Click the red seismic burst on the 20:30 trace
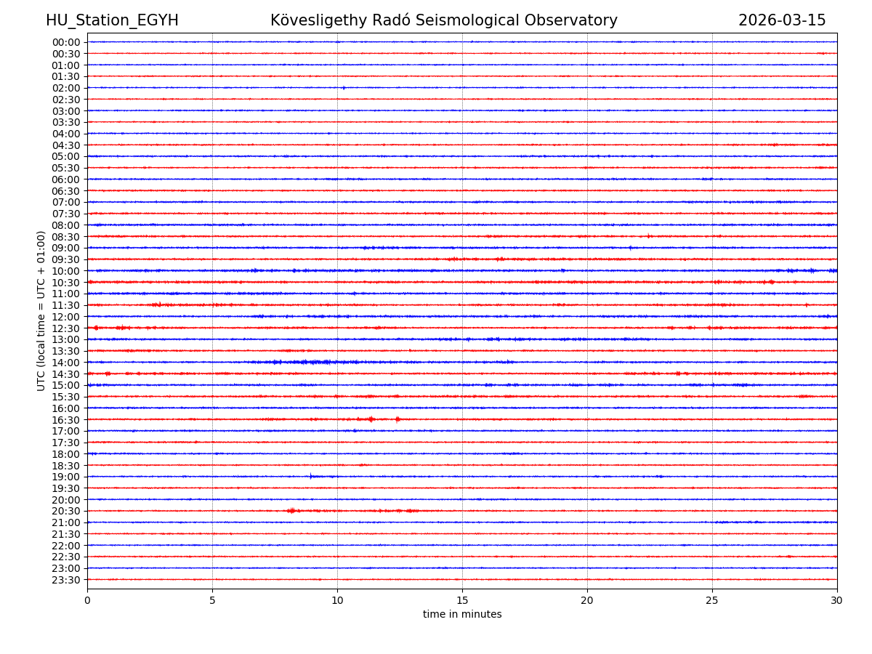The image size is (872, 654). [292, 511]
